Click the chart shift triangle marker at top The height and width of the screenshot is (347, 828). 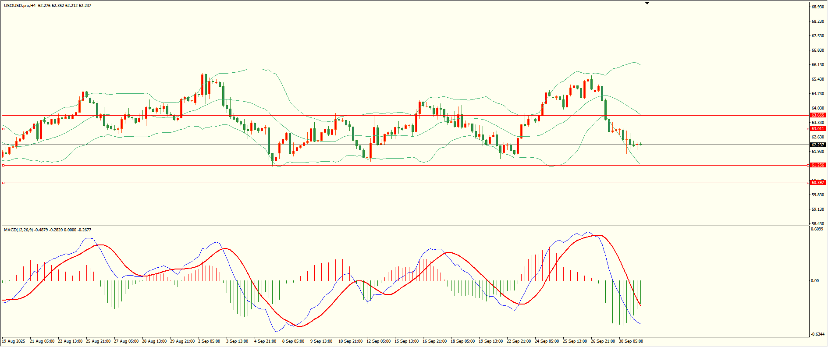pos(647,3)
